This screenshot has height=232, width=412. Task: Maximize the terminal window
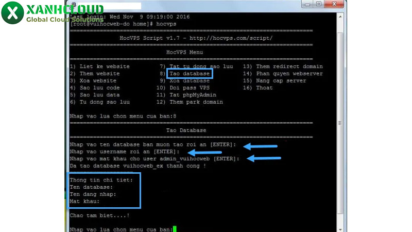(x=319, y=4)
